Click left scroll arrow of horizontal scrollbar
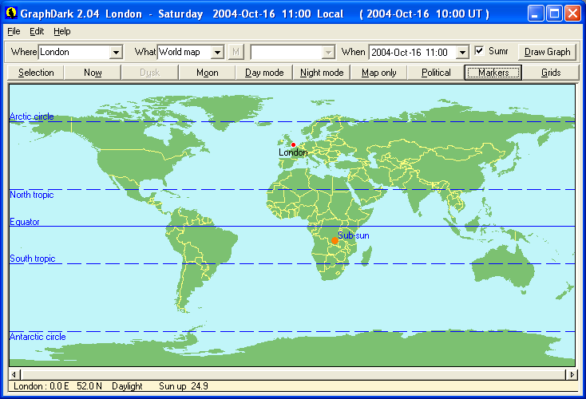This screenshot has height=399, width=586. click(13, 374)
